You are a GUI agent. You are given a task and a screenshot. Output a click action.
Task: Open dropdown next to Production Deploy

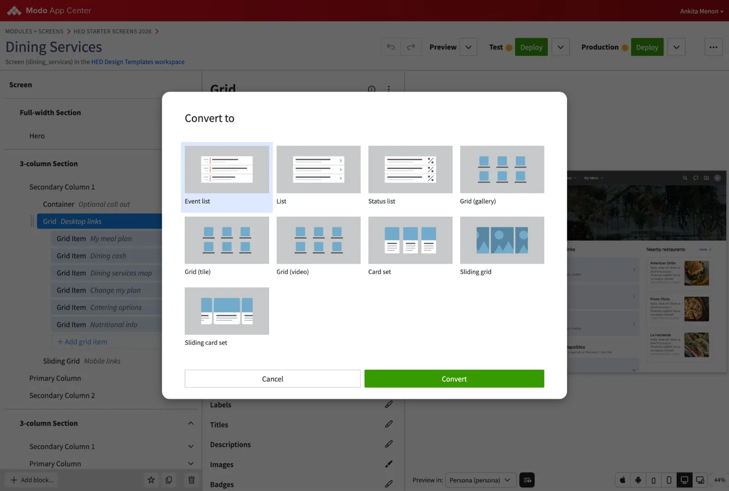676,47
